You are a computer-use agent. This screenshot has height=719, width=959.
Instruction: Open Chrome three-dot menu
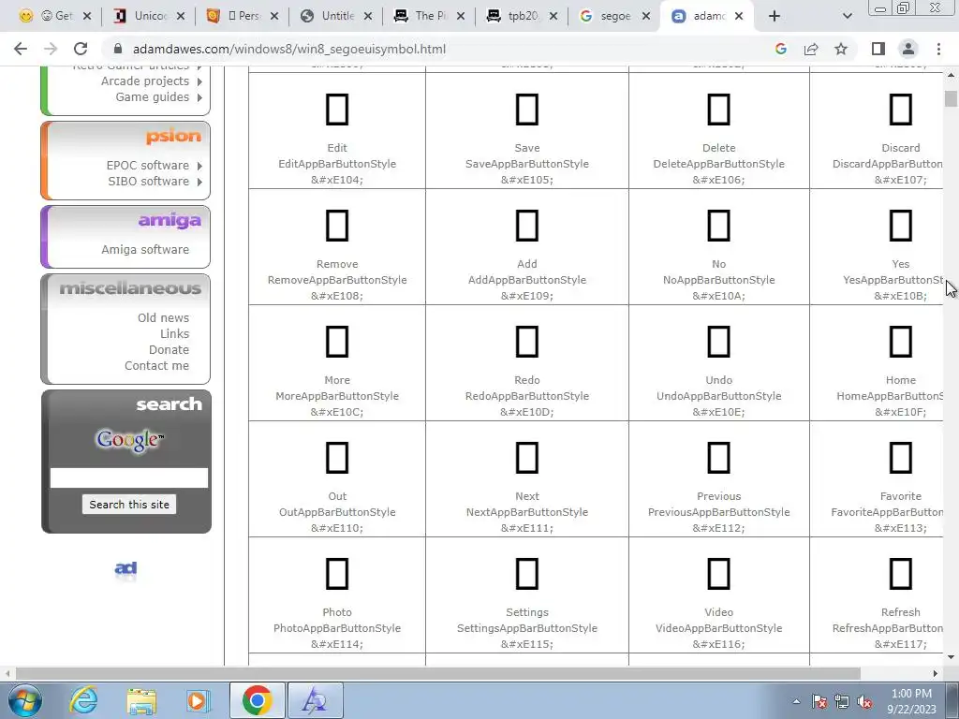[x=938, y=49]
